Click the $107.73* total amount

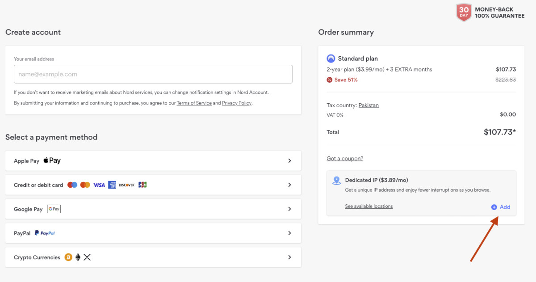tap(500, 132)
